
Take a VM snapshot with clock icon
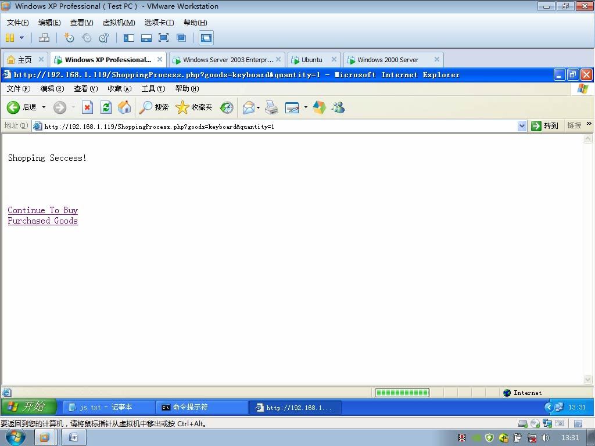[69, 38]
